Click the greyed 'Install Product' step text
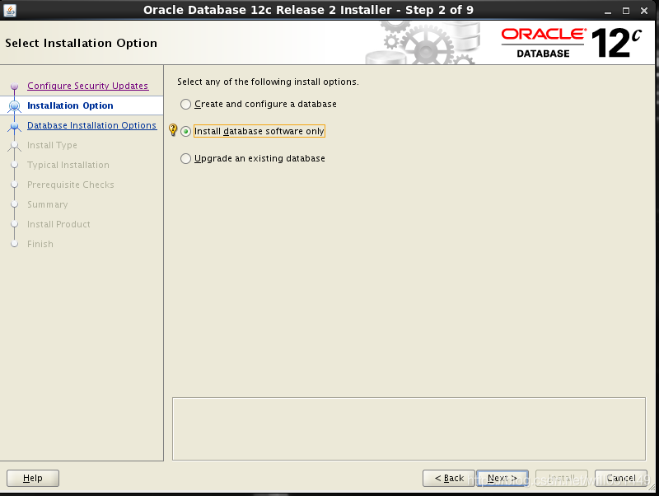 click(x=58, y=224)
